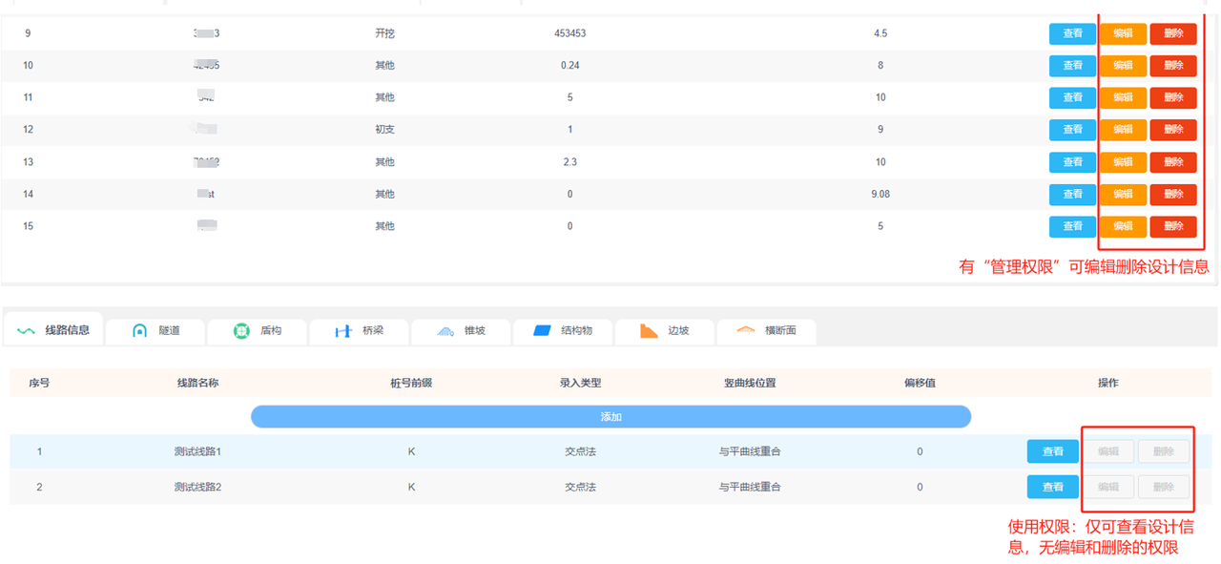Viewport: 1221px width, 564px height.
Task: Click the 线路信息 wave icon
Action: pos(27,331)
